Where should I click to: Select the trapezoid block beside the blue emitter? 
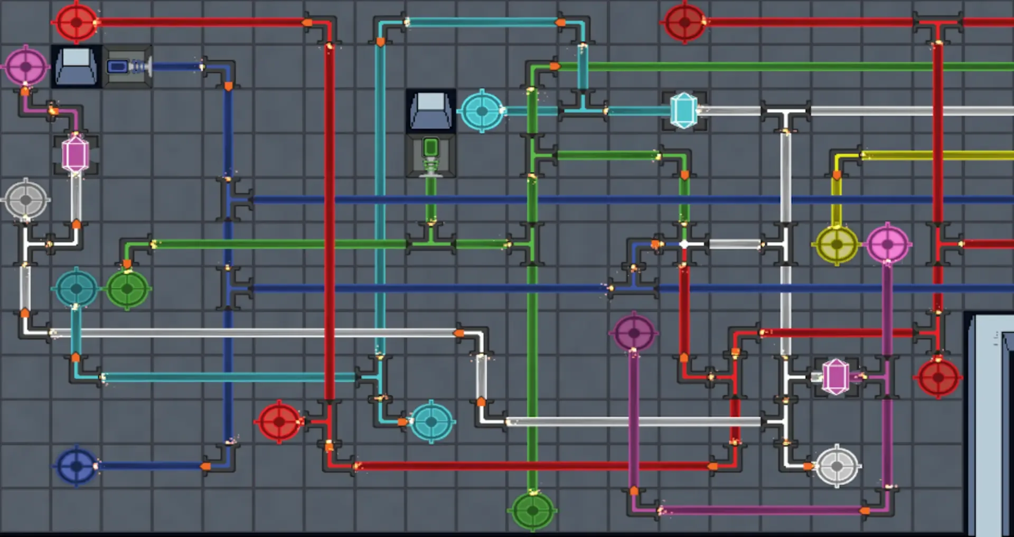coord(77,67)
